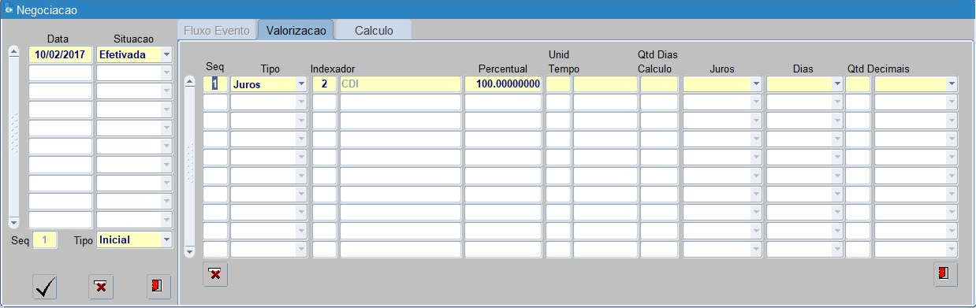This screenshot has height=308, width=976.
Task: Expand the Dias column dropdown in first row
Action: coord(837,83)
